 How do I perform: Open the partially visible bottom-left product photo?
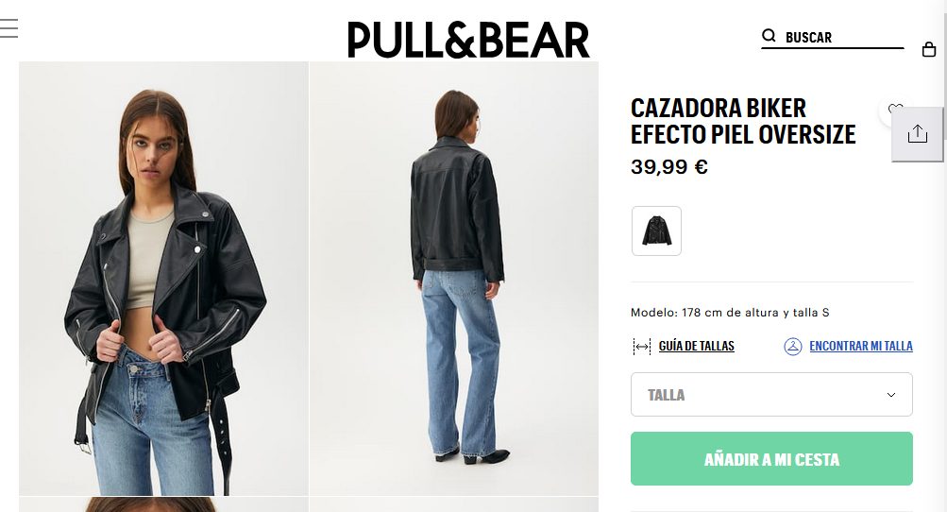[163, 504]
